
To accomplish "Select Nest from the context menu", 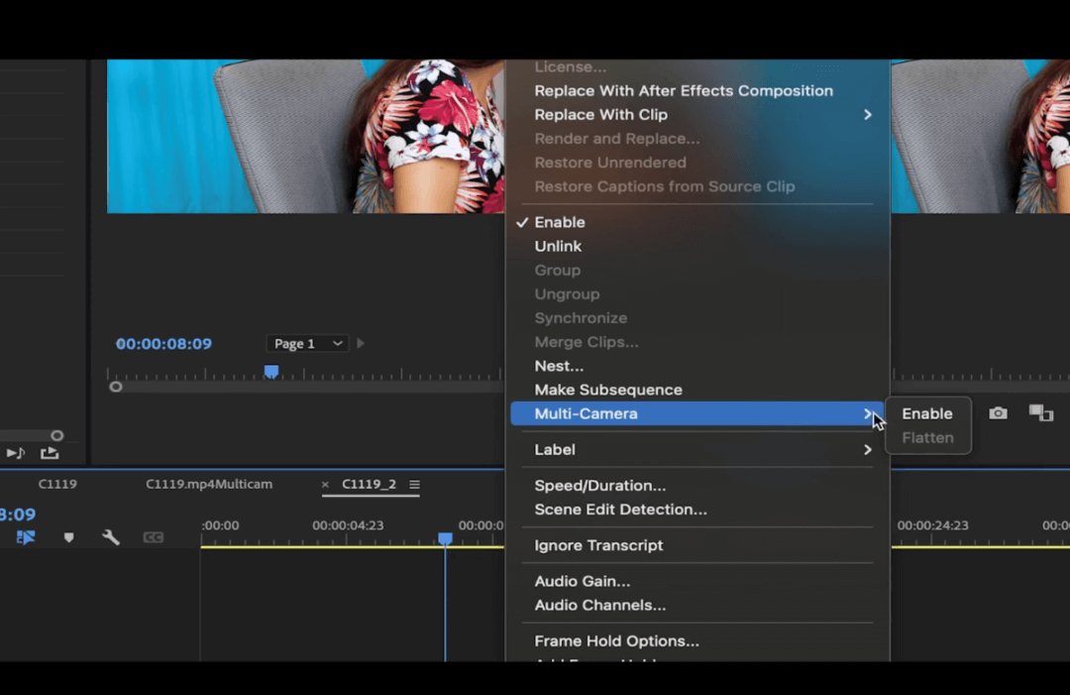I will click(559, 366).
